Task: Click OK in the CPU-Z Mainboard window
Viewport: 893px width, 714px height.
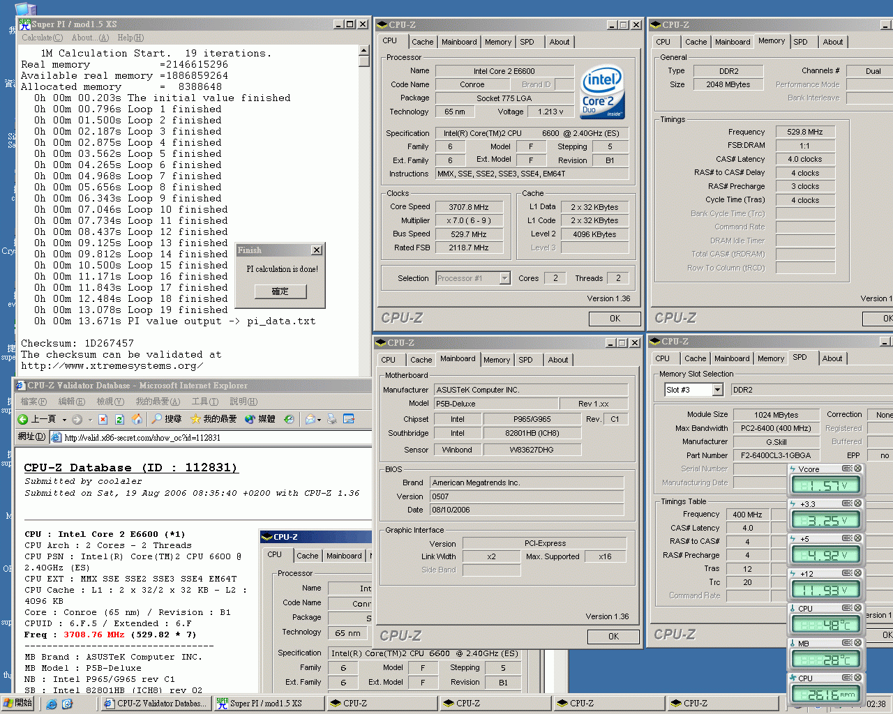Action: pyautogui.click(x=613, y=637)
